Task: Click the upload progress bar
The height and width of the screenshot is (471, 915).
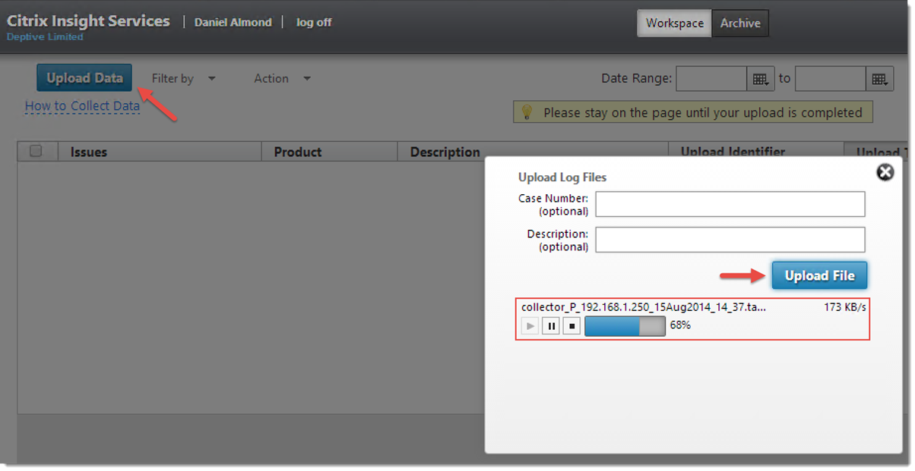Action: click(625, 326)
